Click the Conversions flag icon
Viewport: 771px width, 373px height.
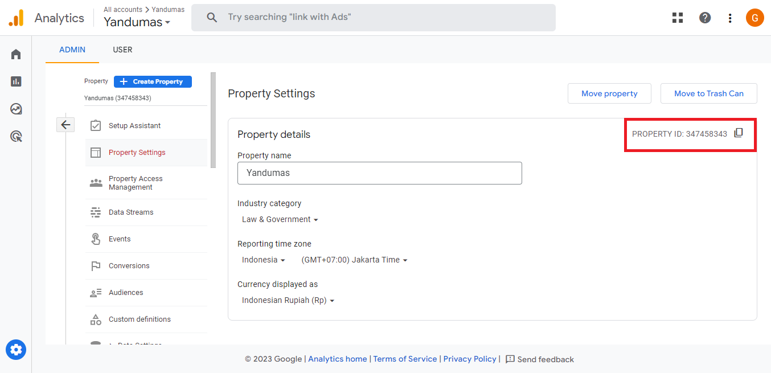tap(96, 266)
